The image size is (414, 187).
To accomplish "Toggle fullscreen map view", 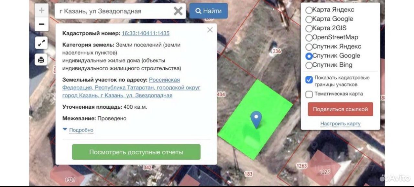I will tap(41, 43).
